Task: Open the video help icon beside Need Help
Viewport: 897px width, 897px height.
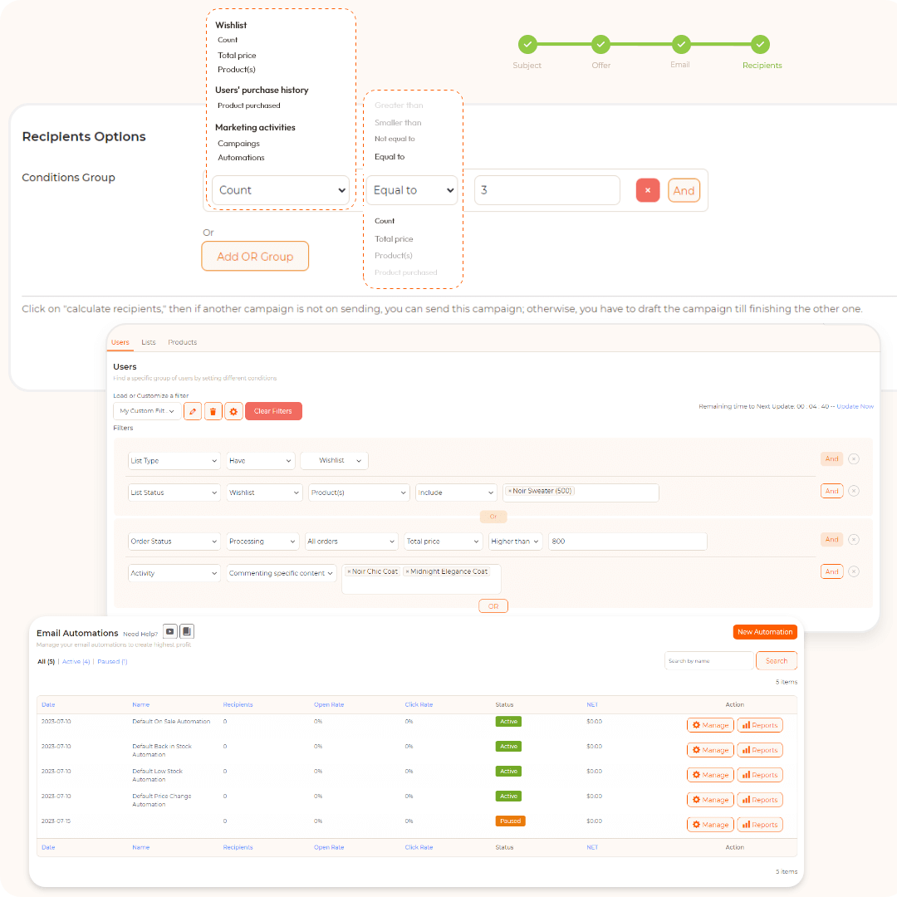Action: point(169,632)
